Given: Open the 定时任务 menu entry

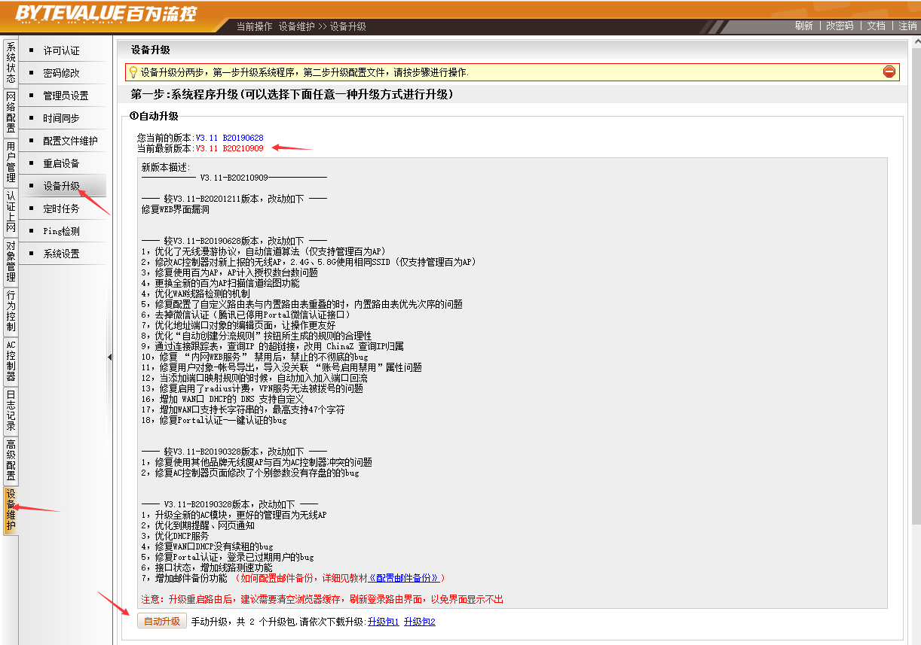Looking at the screenshot, I should click(61, 208).
